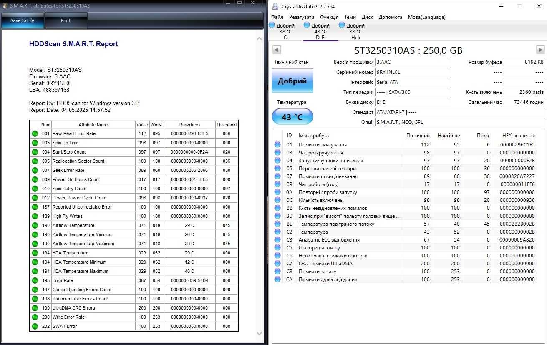Click Raw(hex) value 0000000296-C1E5
547x345 pixels.
pos(189,133)
